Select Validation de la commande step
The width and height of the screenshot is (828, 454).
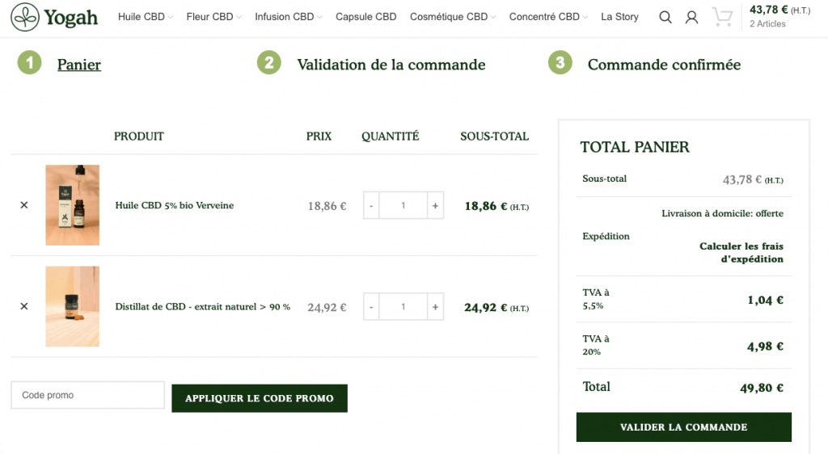point(391,65)
